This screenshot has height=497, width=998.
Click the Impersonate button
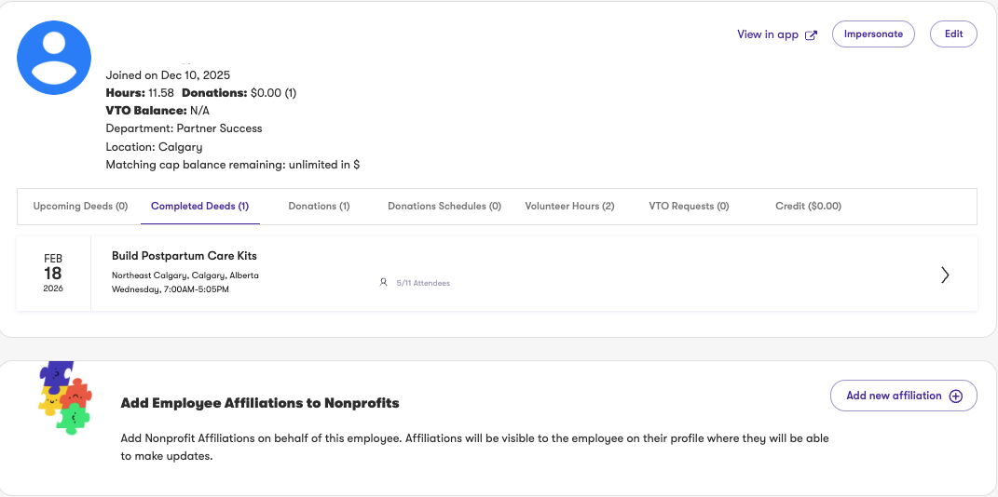coord(873,34)
